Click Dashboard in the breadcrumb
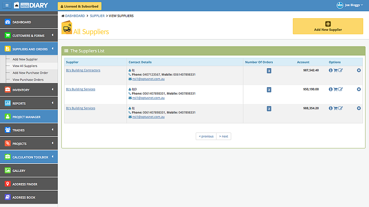Screen dimensions: 369x207 75,16
